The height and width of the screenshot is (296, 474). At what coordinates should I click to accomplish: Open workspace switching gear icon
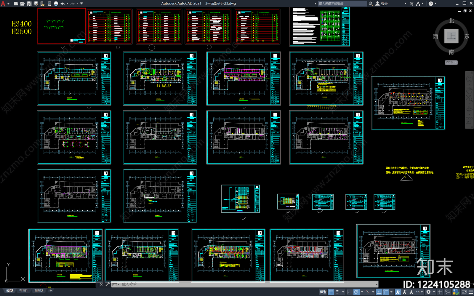coord(428,292)
